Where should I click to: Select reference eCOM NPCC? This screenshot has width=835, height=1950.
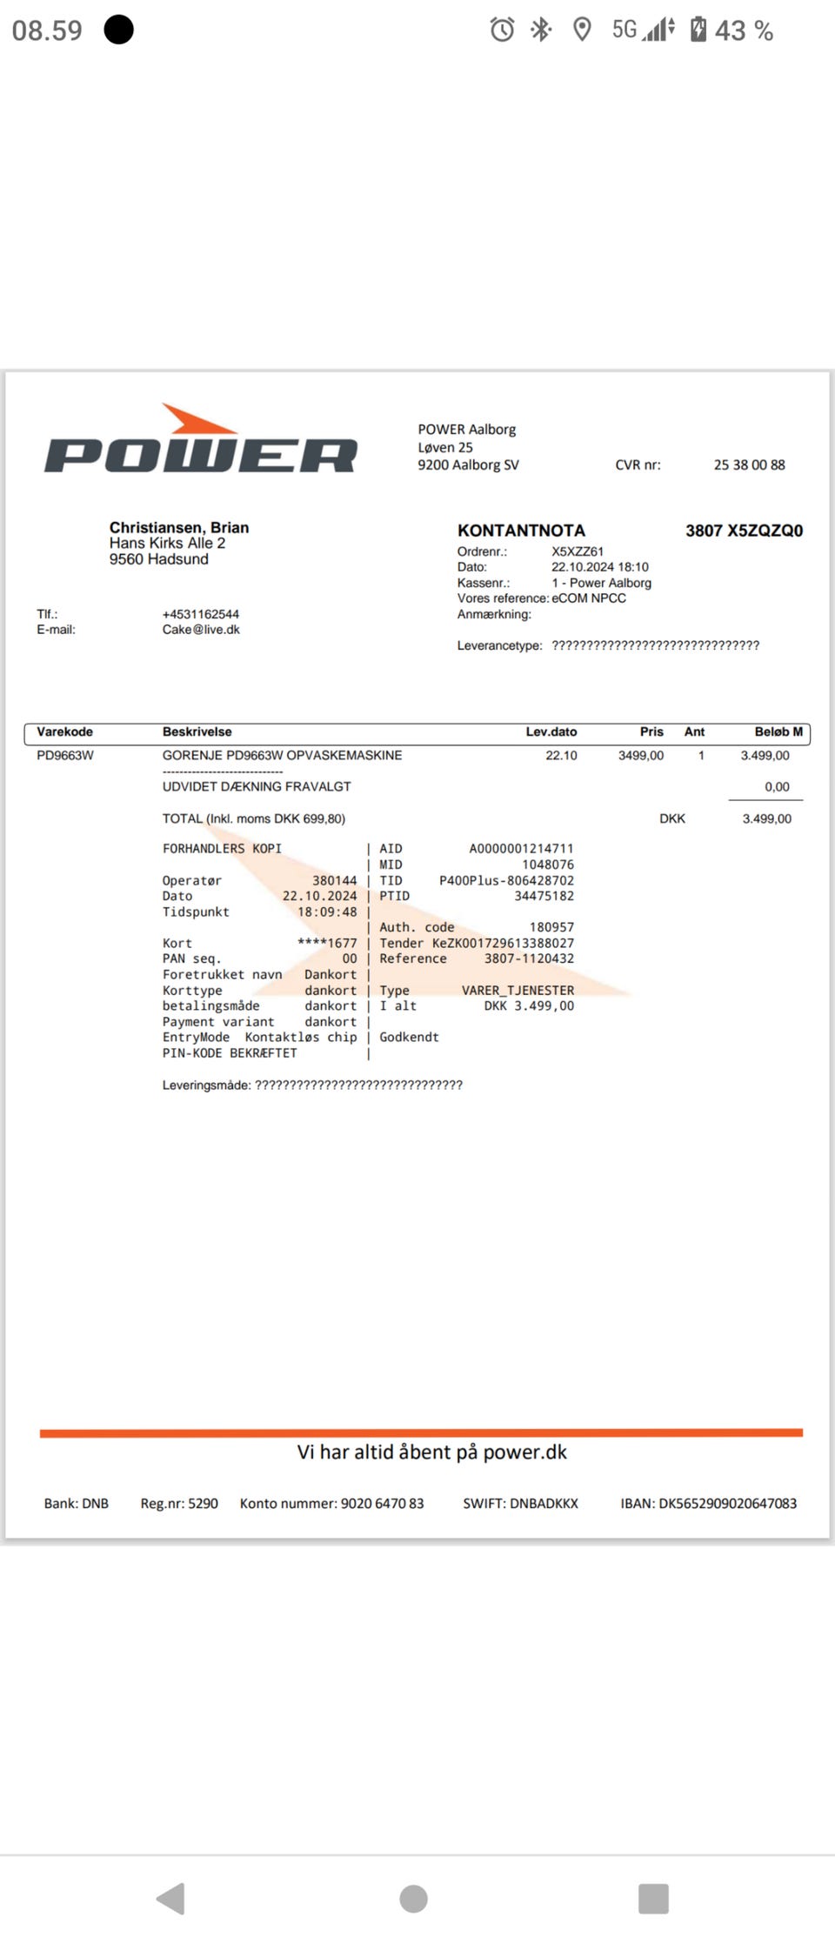(x=589, y=598)
